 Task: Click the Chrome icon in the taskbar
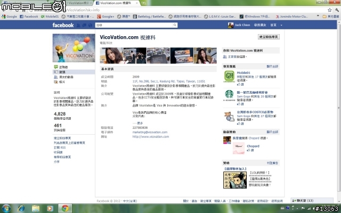coord(65,208)
